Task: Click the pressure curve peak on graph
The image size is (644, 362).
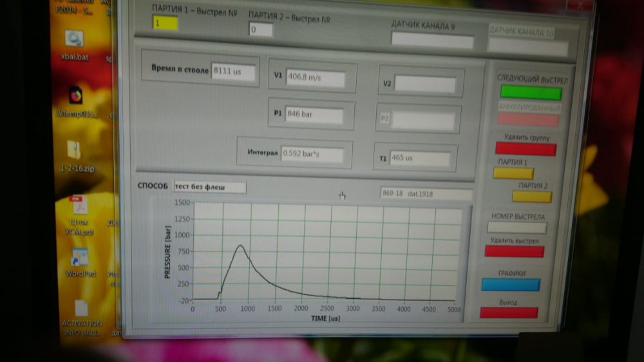Action: coord(240,245)
